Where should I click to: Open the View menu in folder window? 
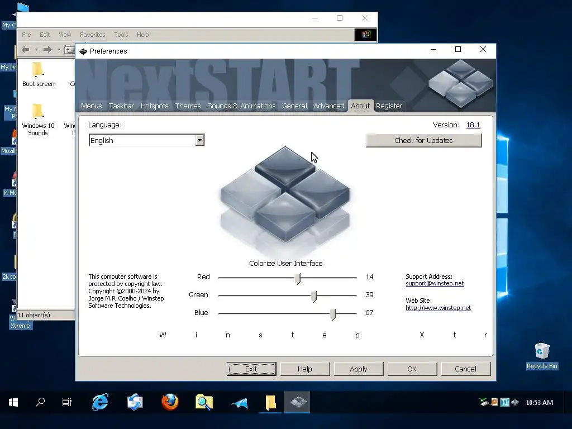[65, 35]
